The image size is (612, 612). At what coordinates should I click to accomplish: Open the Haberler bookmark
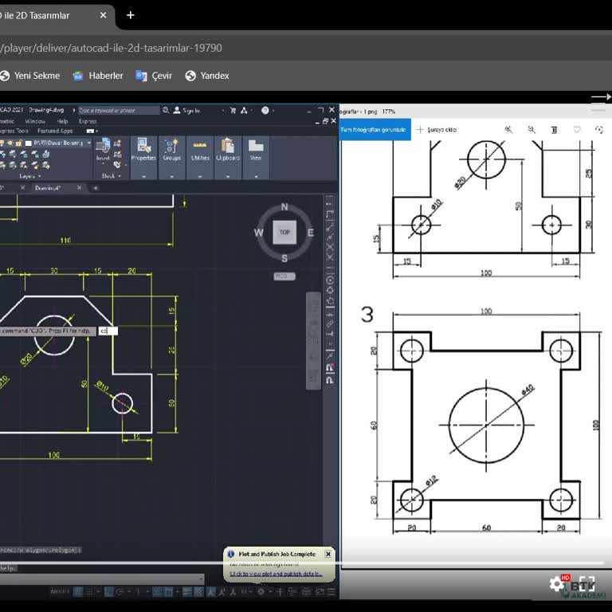coord(98,76)
